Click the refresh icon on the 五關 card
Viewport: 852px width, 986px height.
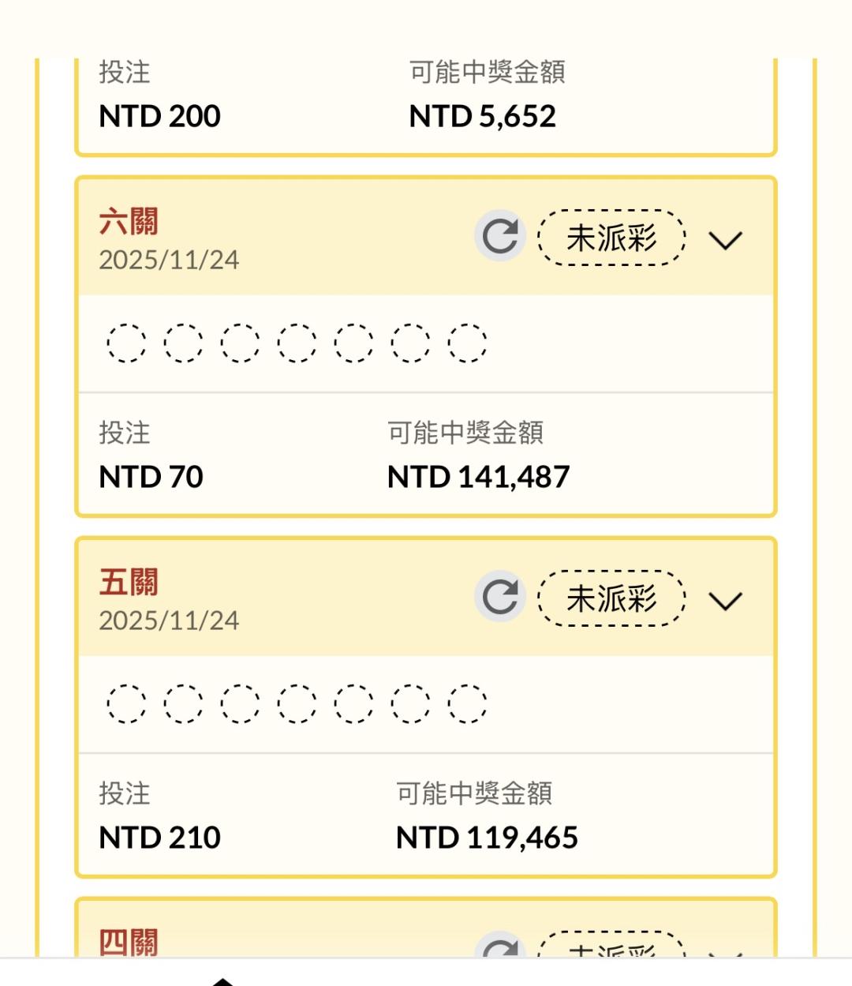click(x=500, y=597)
